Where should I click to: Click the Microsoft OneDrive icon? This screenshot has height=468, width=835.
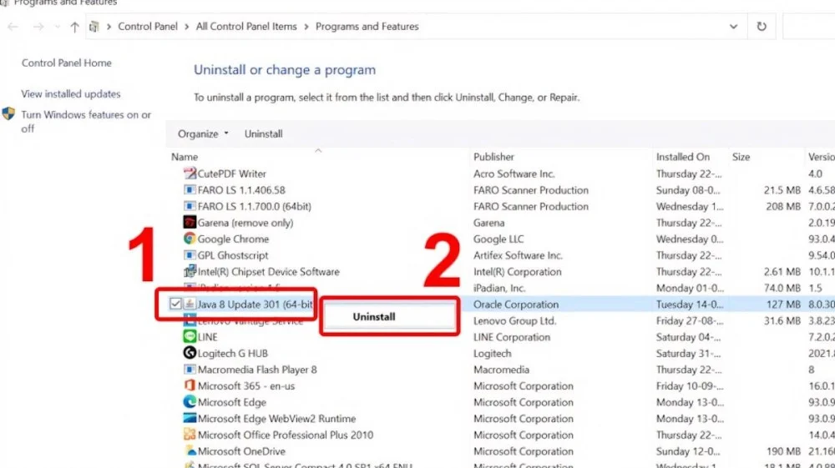coord(190,451)
